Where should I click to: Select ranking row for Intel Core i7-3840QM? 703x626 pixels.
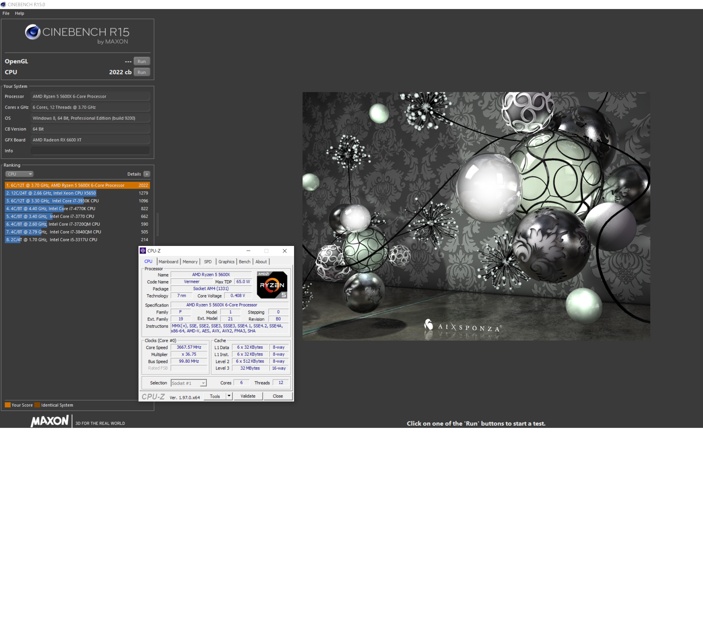click(x=77, y=232)
